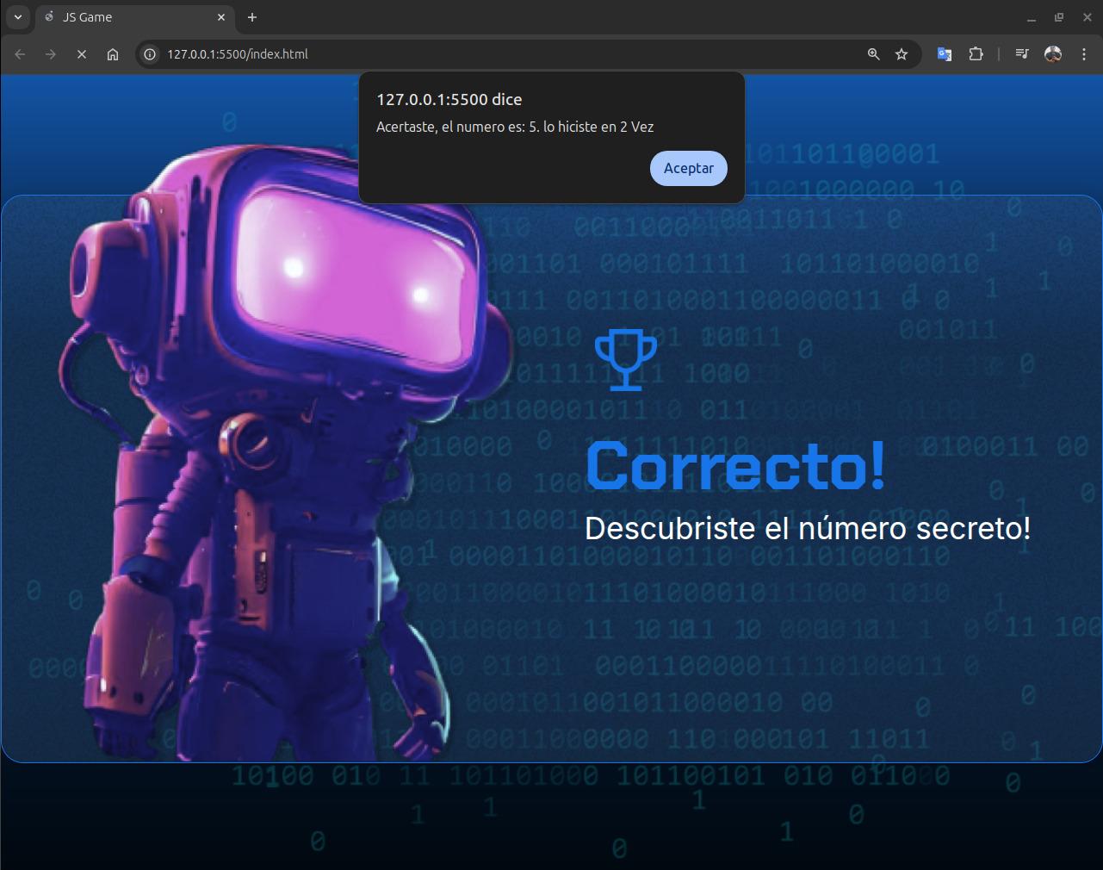Expand the tab search dropdown
Image resolution: width=1103 pixels, height=870 pixels.
pyautogui.click(x=17, y=17)
